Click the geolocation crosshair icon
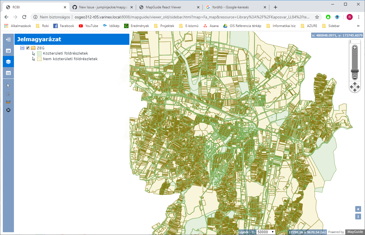Screen dimensions: 365x235 [x=8, y=110]
